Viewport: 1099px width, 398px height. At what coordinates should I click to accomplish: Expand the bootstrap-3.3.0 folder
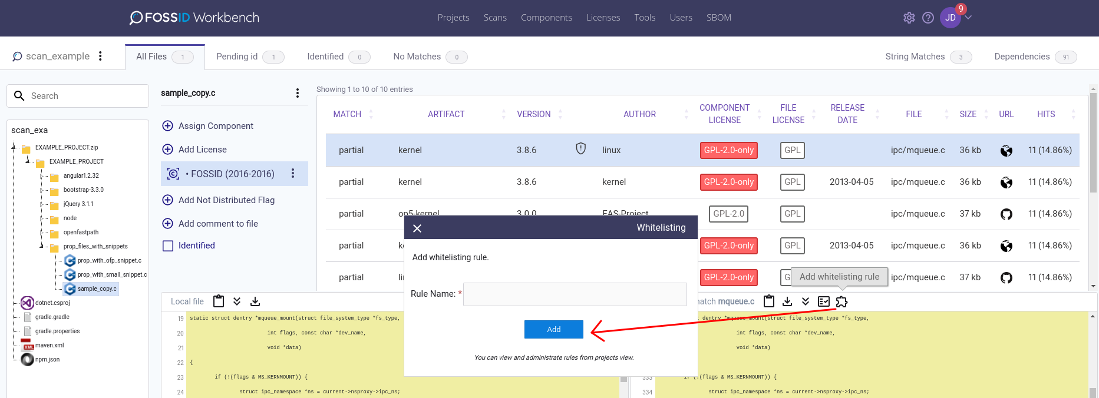click(x=42, y=190)
